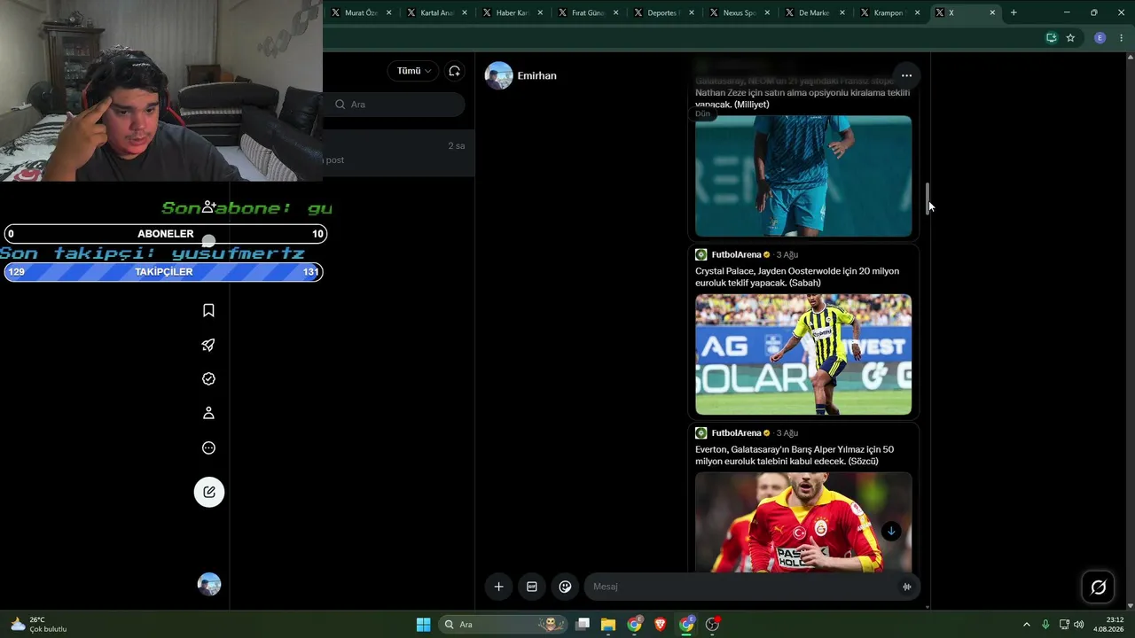The image size is (1135, 638).
Task: Open Emirhan's profile avatar in chat header
Action: pos(498,75)
